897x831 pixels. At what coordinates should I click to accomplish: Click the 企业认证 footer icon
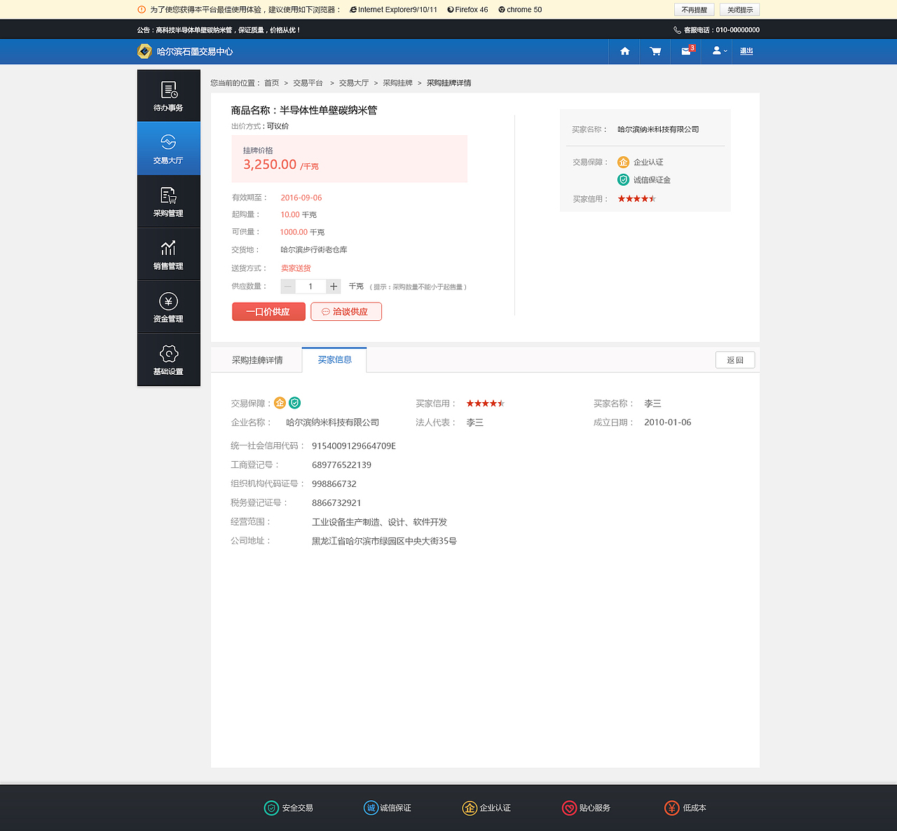pos(470,808)
